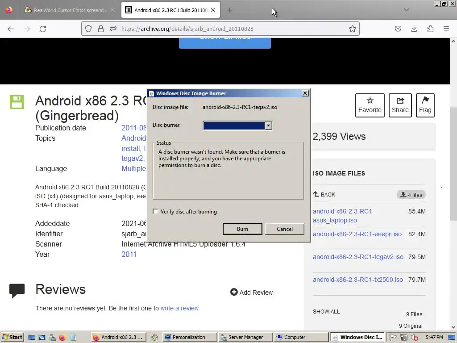Switch to RealWorld Cursor Editor tab
457x343 pixels.
[66, 10]
